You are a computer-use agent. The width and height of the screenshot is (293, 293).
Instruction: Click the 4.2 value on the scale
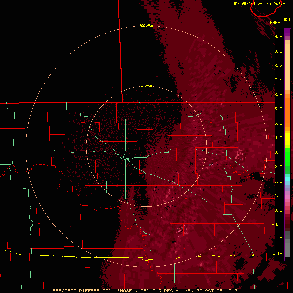[278, 138]
